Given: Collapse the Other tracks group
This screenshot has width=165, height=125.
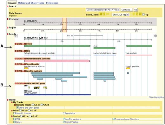Looking at the screenshot, I should click(x=12, y=110).
